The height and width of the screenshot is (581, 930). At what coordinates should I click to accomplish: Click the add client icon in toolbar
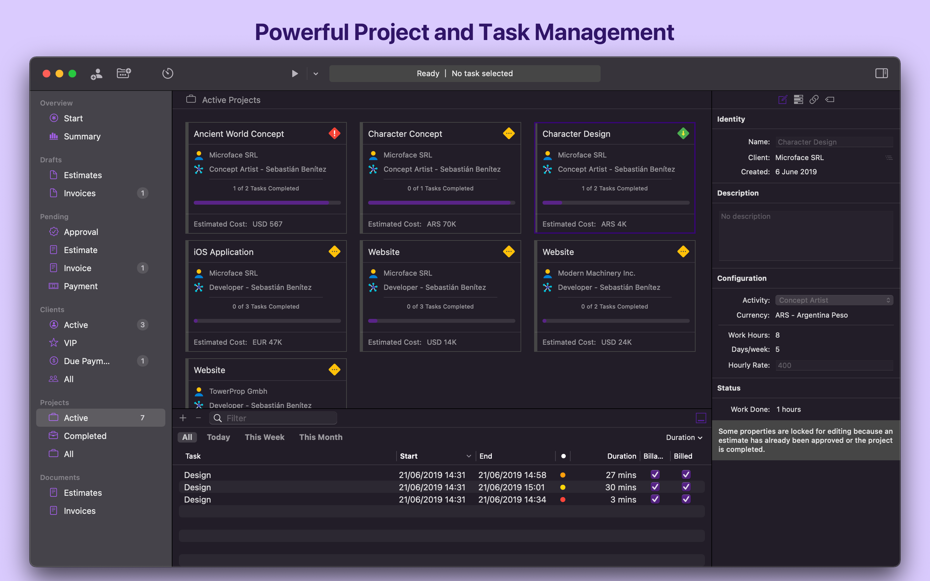point(96,73)
